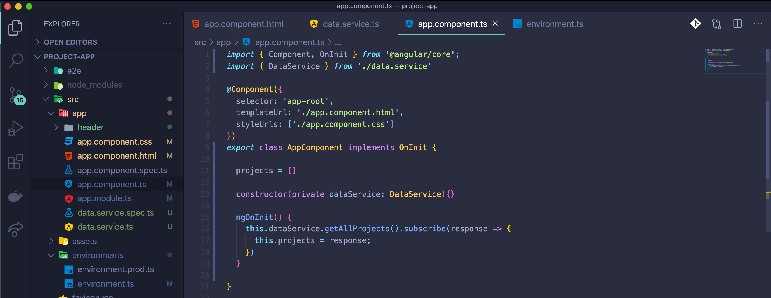Click the Git diamond icon in editor toolbar

(x=695, y=24)
